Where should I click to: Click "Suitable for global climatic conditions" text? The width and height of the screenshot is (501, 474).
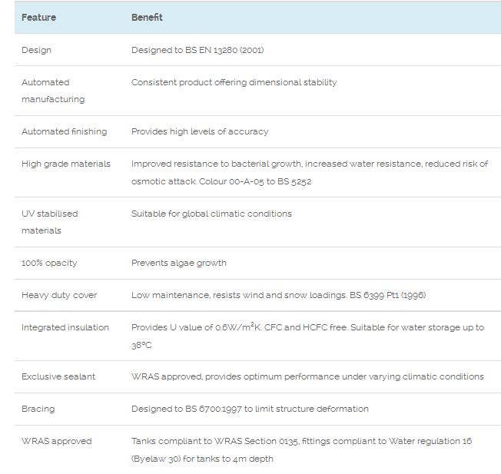pyautogui.click(x=211, y=214)
